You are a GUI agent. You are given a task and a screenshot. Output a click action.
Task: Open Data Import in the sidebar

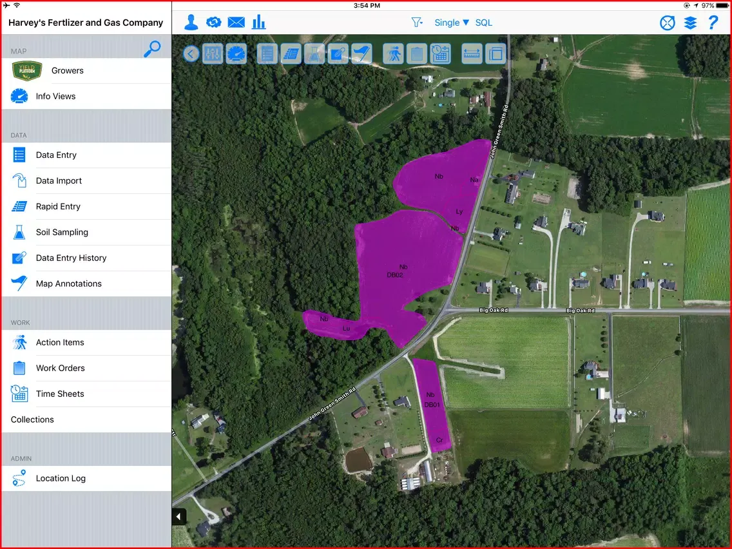(x=86, y=180)
